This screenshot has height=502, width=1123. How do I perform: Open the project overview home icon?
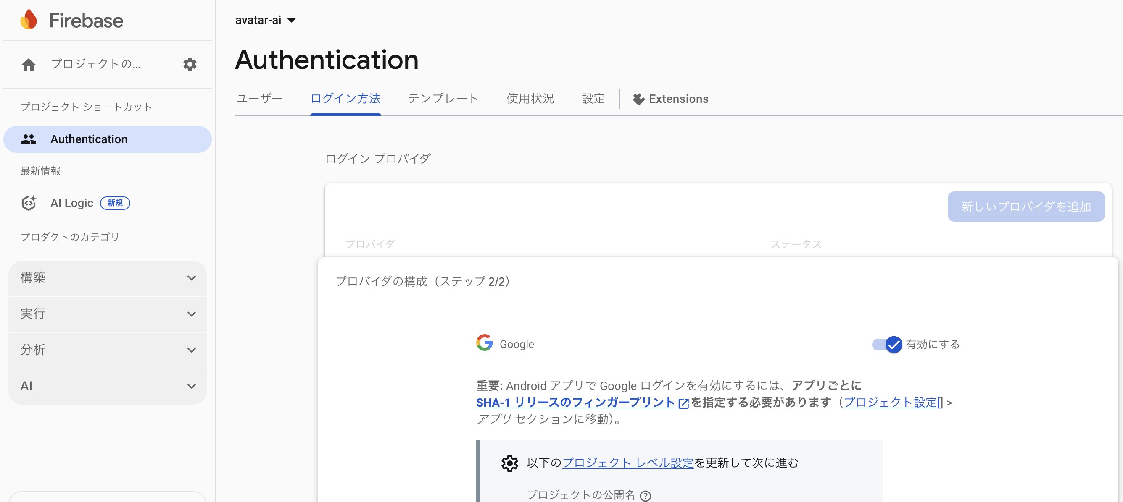(x=28, y=65)
